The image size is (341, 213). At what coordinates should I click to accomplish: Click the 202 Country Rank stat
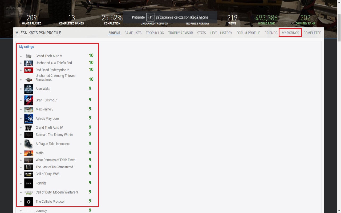click(x=305, y=20)
